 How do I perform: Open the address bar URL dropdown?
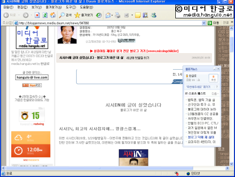pyautogui.click(x=204, y=23)
